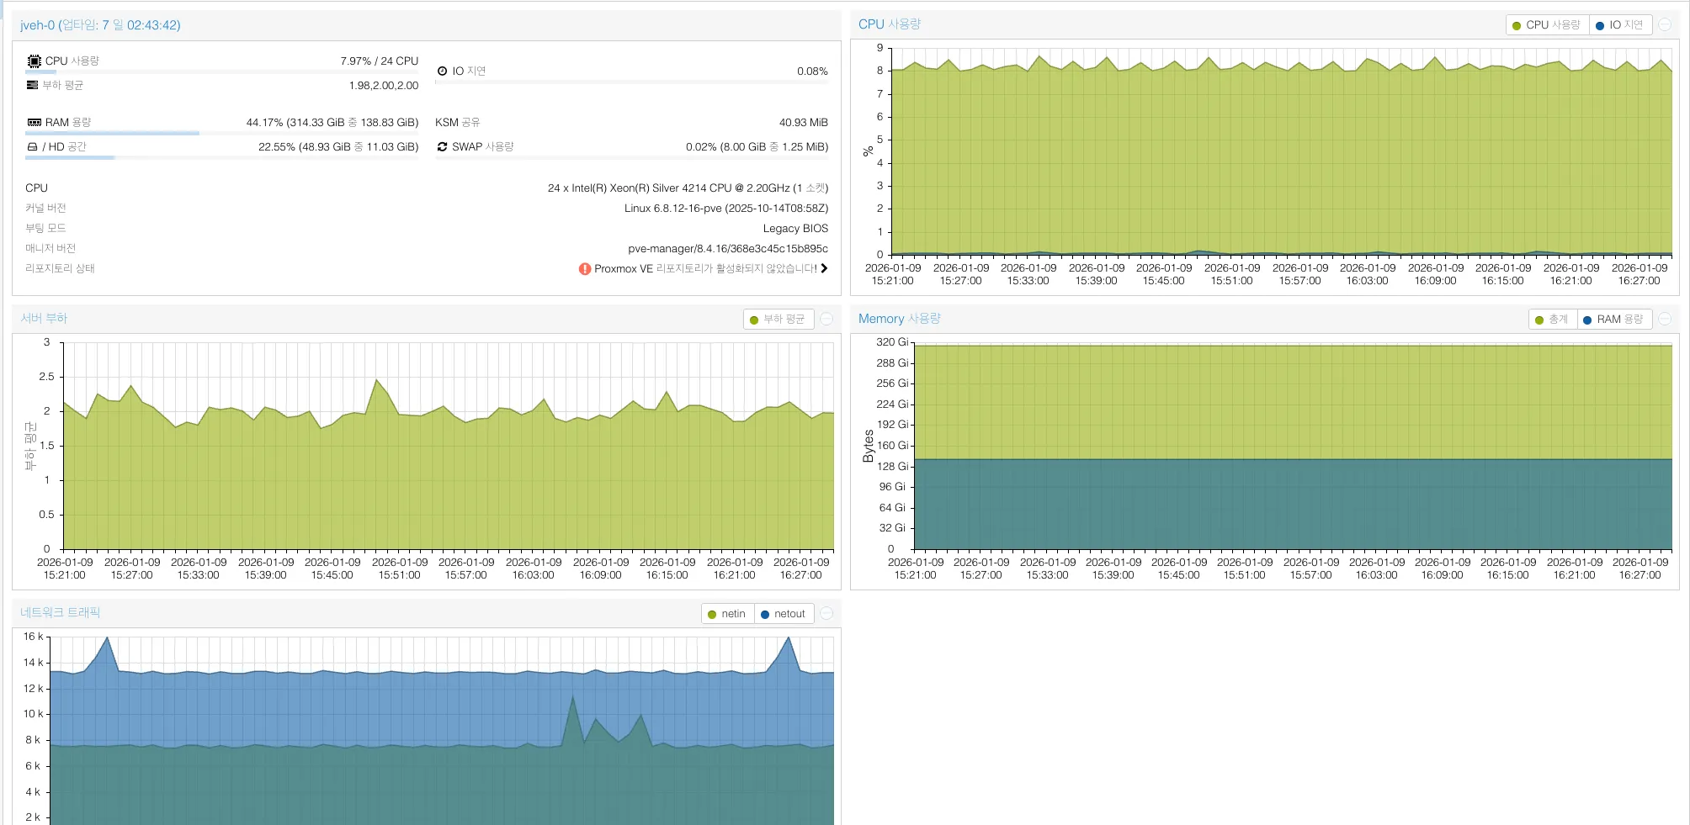Toggle the 총계 series in the Memory legend
The height and width of the screenshot is (825, 1690).
click(1551, 320)
